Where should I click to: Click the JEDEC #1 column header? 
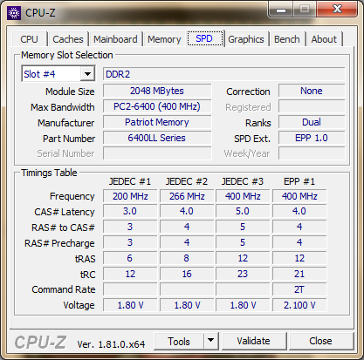130,181
